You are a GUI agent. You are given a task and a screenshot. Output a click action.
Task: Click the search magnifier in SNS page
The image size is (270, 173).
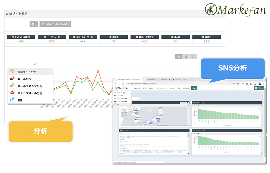pyautogui.click(x=141, y=98)
